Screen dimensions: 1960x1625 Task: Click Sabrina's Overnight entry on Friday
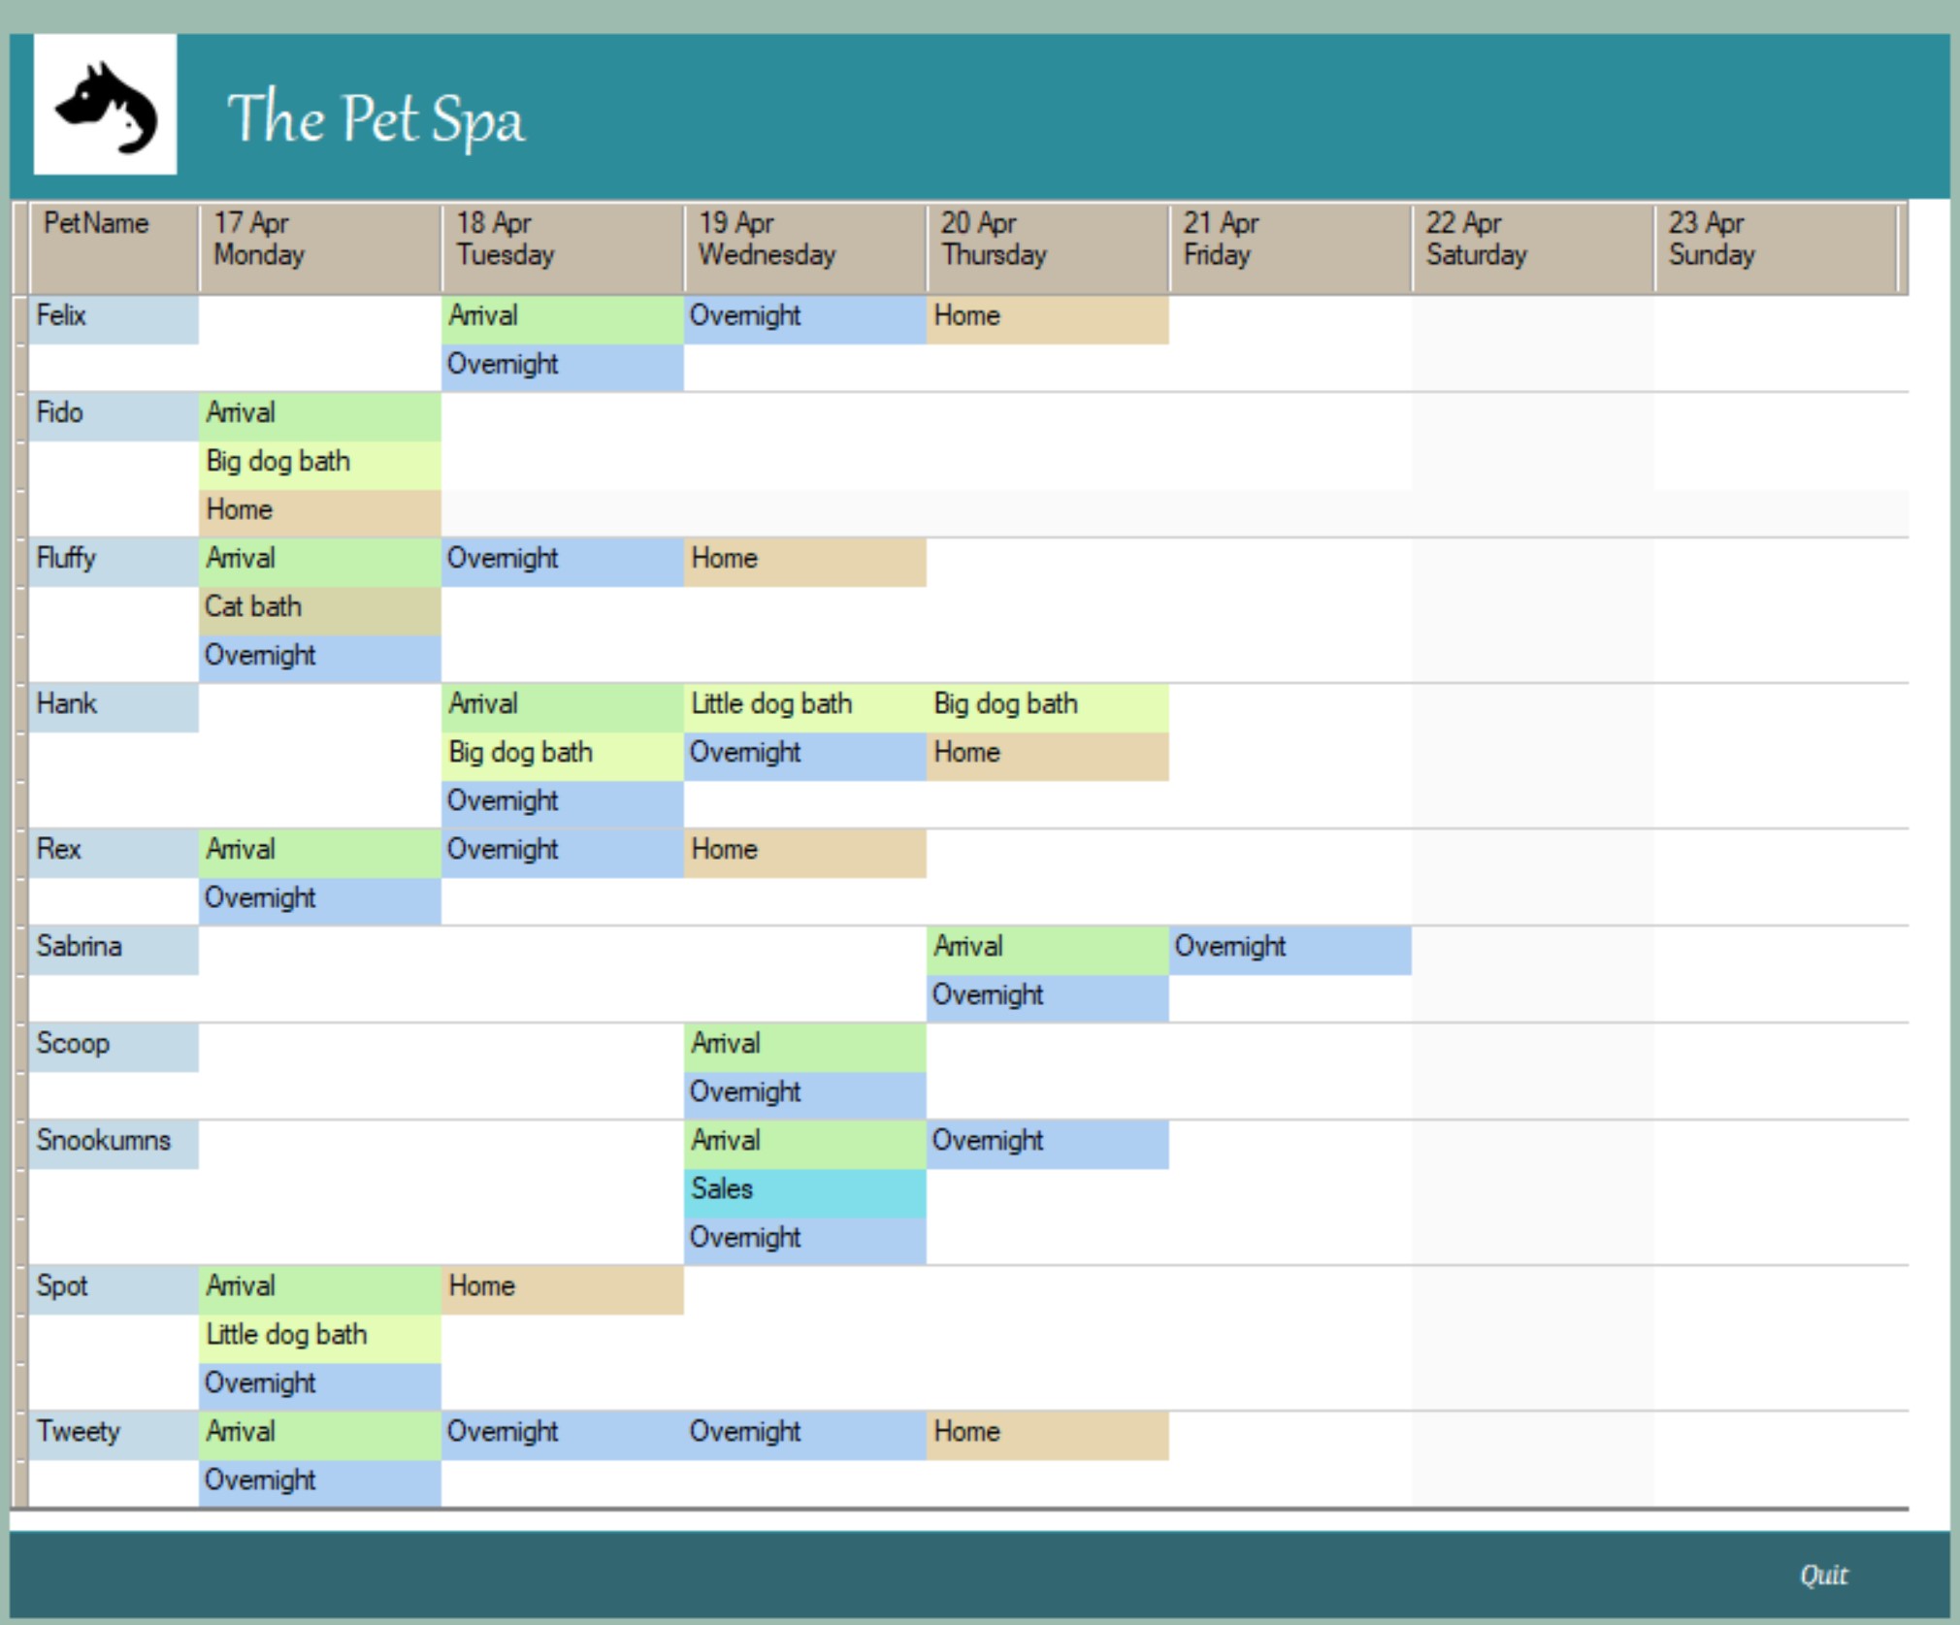pyautogui.click(x=1290, y=950)
